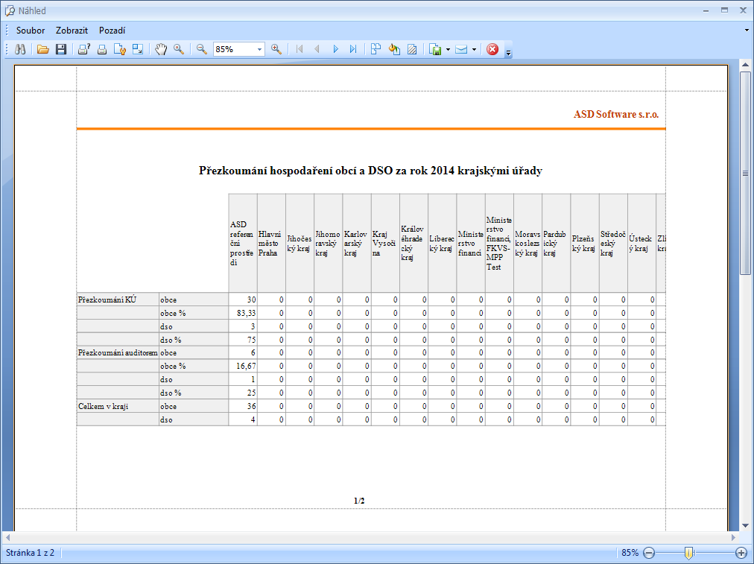Expand the export format dropdown arrow
This screenshot has height=564, width=754.
coord(448,49)
